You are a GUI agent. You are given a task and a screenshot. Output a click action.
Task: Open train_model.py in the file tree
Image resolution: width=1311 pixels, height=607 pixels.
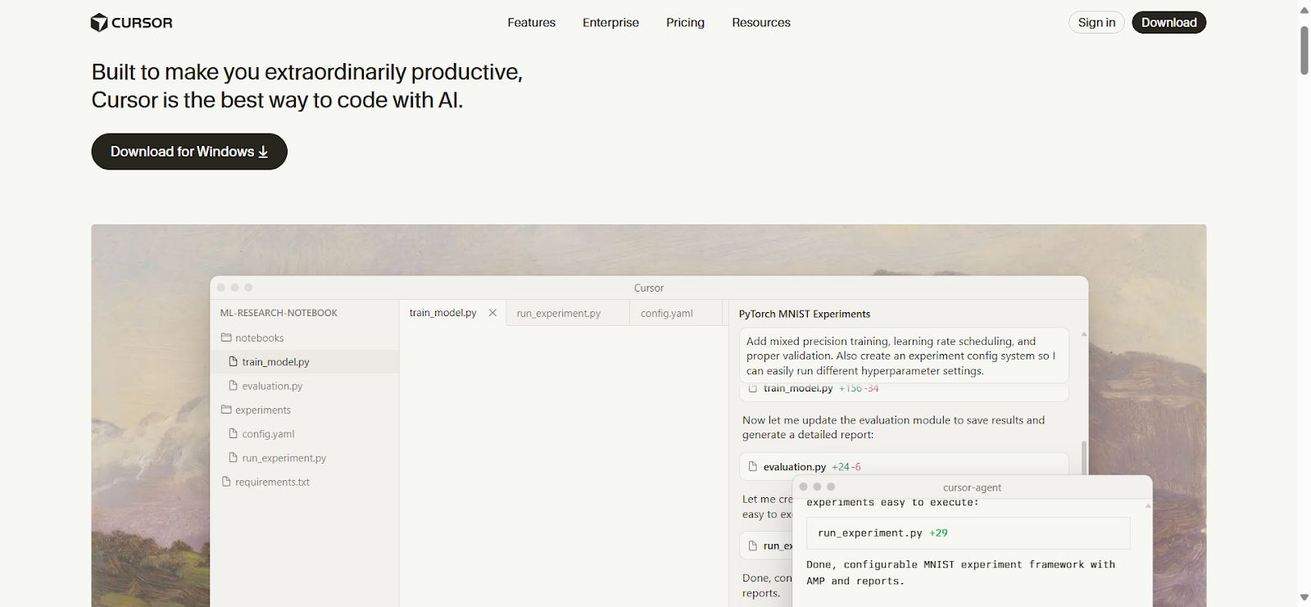coord(305,362)
